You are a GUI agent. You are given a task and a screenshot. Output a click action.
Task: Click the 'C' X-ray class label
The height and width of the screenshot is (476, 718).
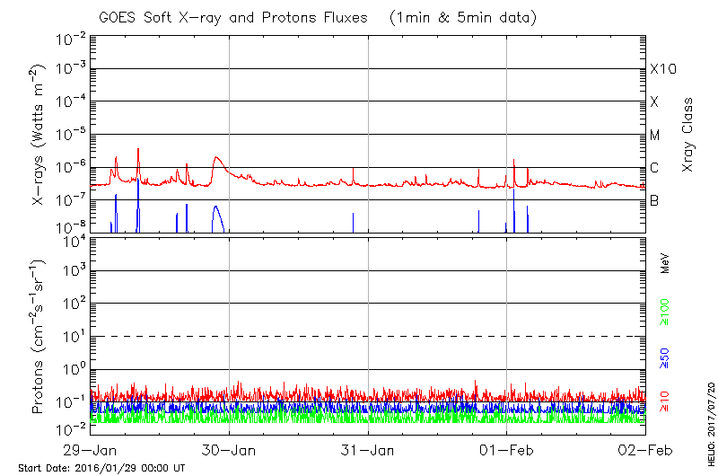tap(655, 168)
